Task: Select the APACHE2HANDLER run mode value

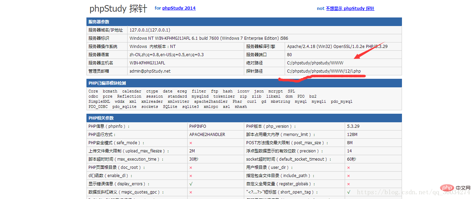Action: pyautogui.click(x=207, y=135)
